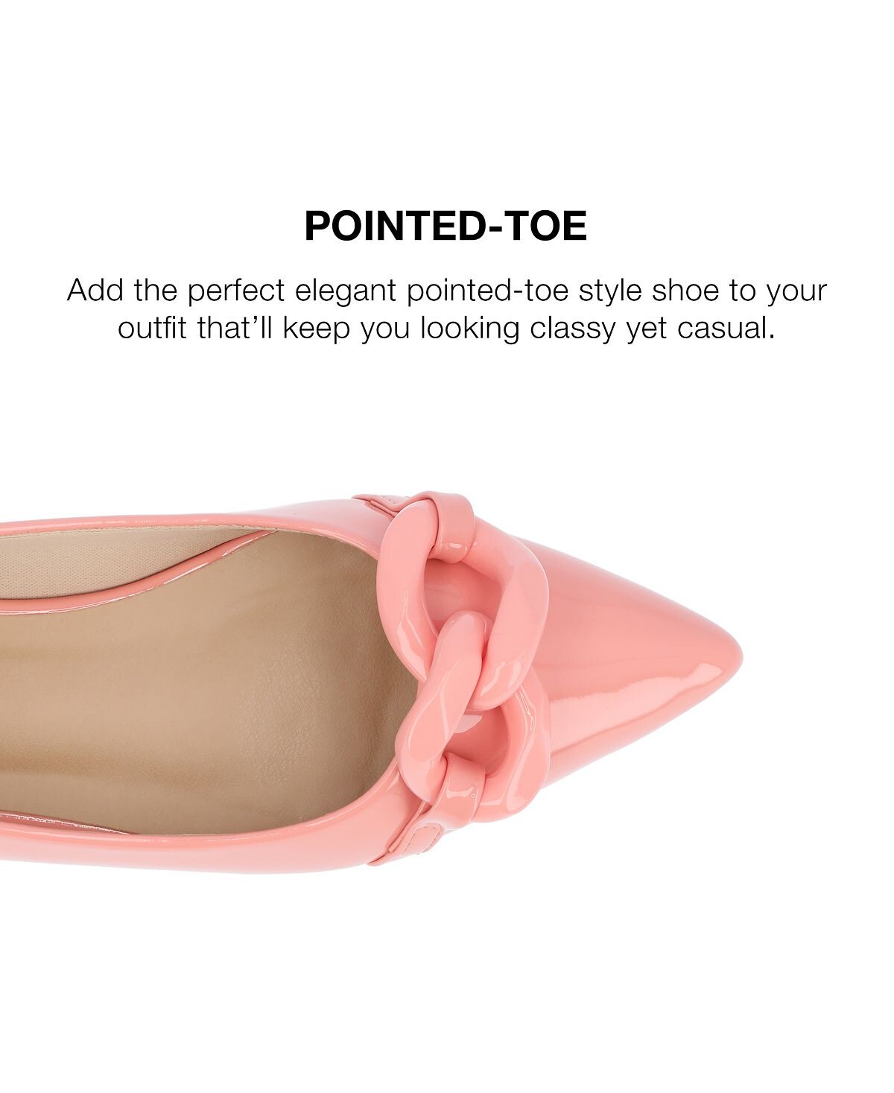The height and width of the screenshot is (1093, 894).
Task: Click the middle chain link on shoe
Action: (481, 656)
